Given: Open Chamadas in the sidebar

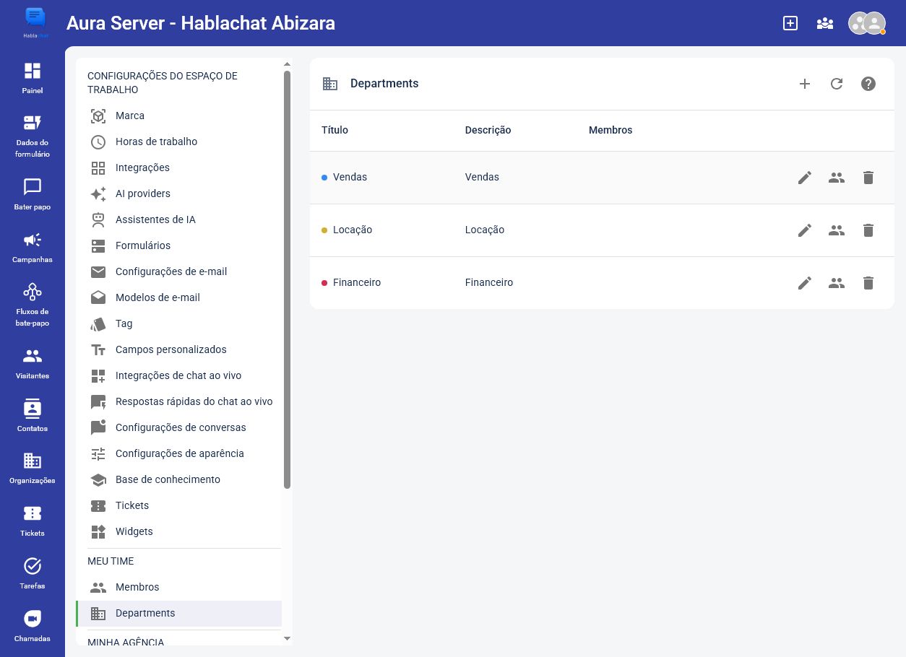Looking at the screenshot, I should pos(33,626).
